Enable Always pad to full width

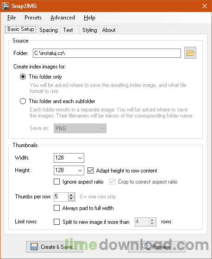(x=57, y=208)
